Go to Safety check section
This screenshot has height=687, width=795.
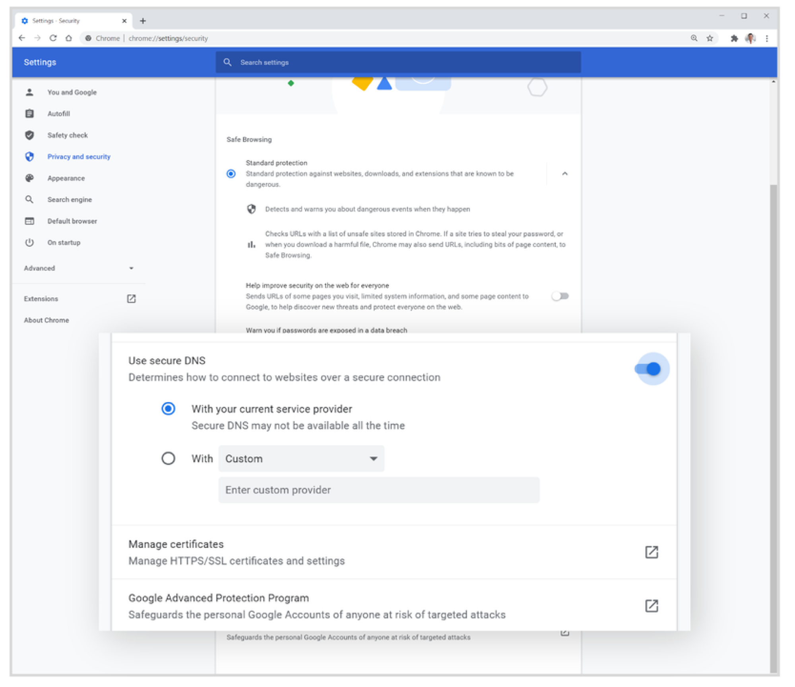68,135
